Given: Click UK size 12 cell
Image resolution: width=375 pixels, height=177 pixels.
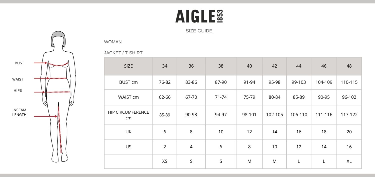Looking at the screenshot, I should pyautogui.click(x=249, y=132).
